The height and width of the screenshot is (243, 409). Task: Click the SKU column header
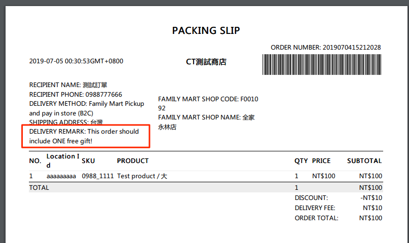(x=88, y=160)
